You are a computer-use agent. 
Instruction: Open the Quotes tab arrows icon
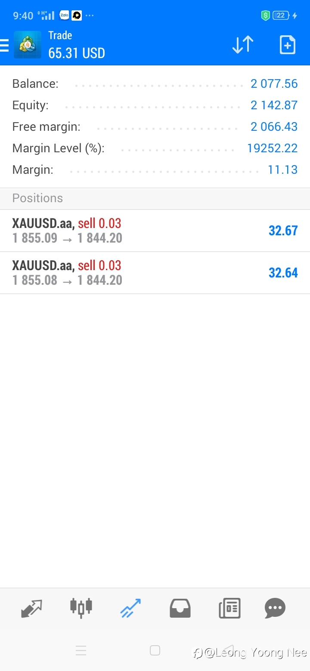click(32, 608)
